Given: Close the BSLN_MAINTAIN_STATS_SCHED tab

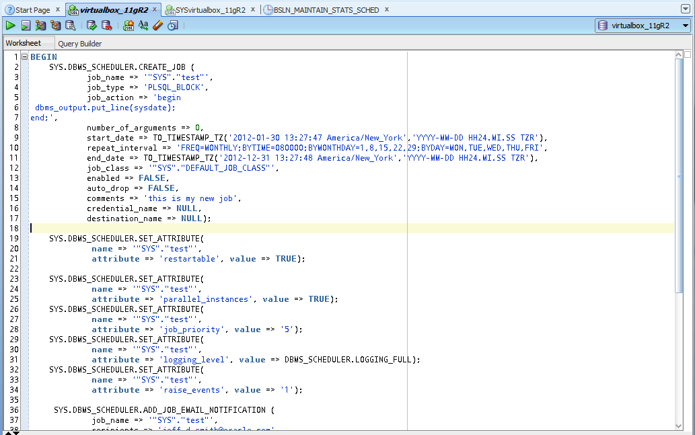Looking at the screenshot, I should tap(386, 9).
